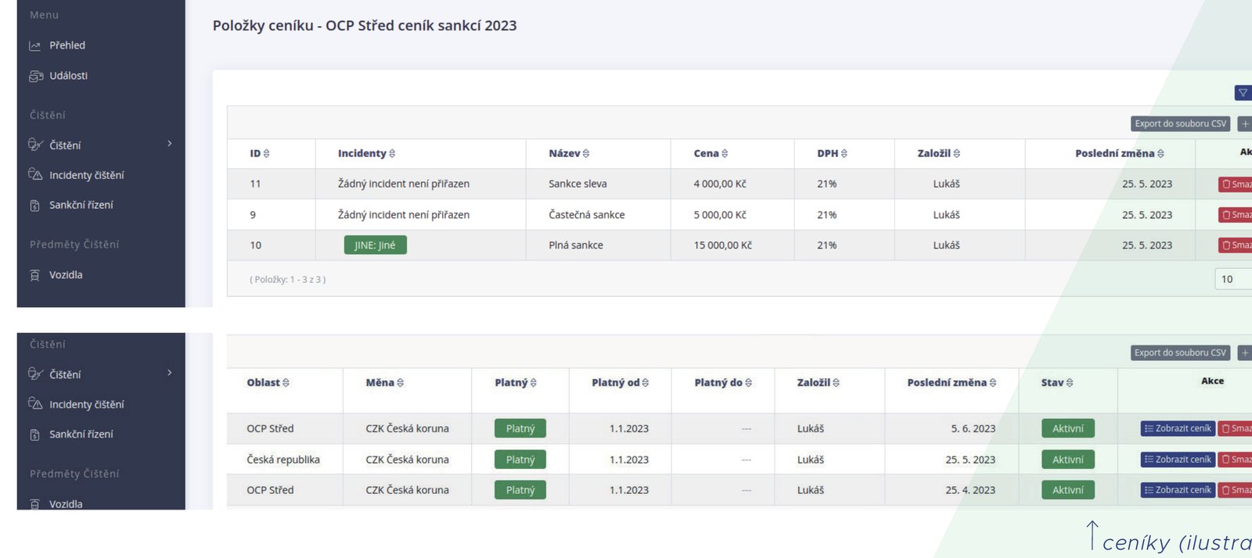This screenshot has height=558, width=1252.
Task: Expand the Čištění chevron in the sidebar beside the Oblast table
Action: point(170,373)
